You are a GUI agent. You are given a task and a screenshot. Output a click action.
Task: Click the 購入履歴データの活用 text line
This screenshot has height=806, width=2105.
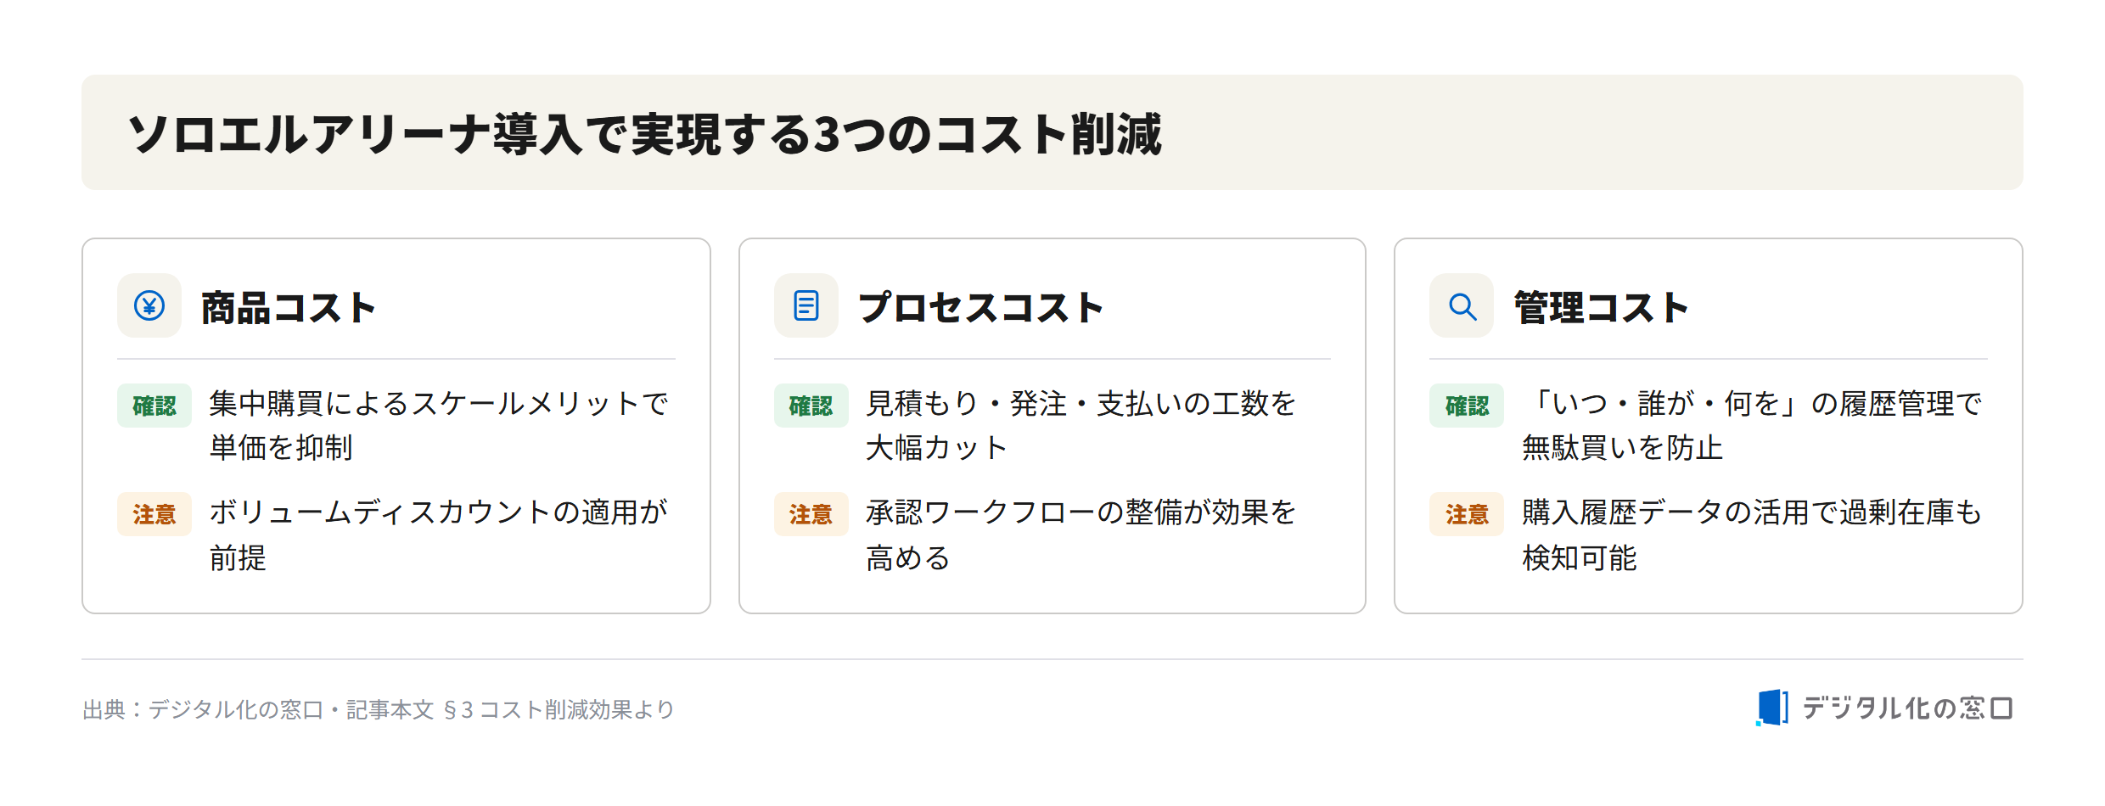(1752, 512)
